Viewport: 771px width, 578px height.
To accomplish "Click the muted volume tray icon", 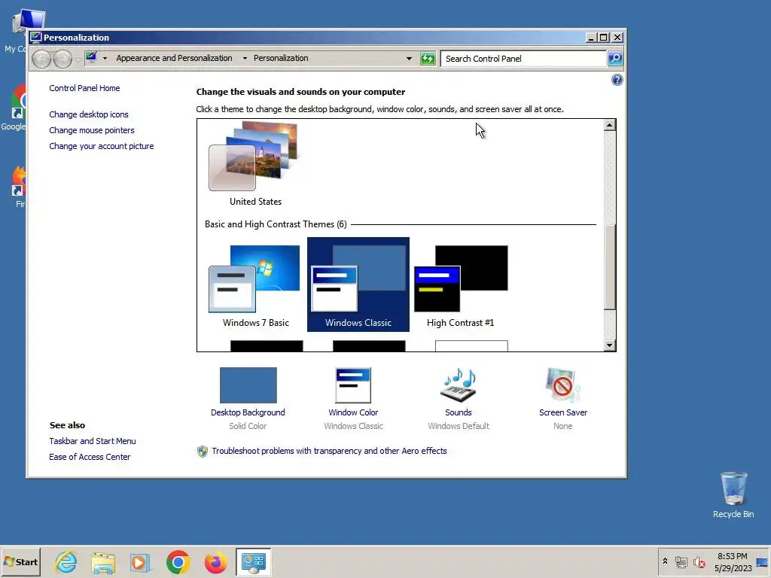I will [x=699, y=561].
